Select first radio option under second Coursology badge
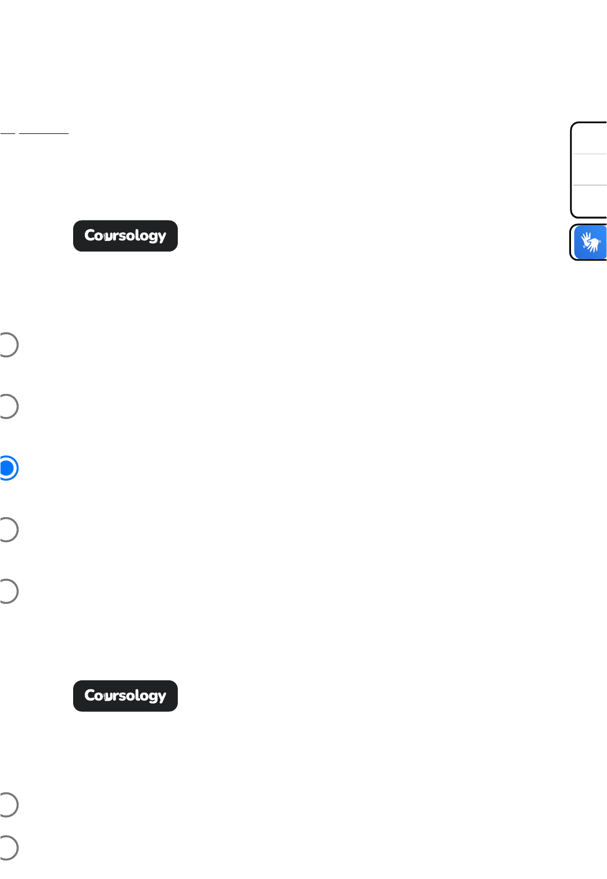The width and height of the screenshot is (607, 879). [7, 805]
